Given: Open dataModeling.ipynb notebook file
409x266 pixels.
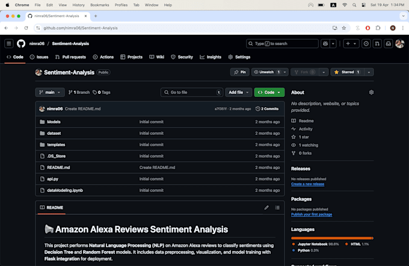Looking at the screenshot, I should pos(65,190).
